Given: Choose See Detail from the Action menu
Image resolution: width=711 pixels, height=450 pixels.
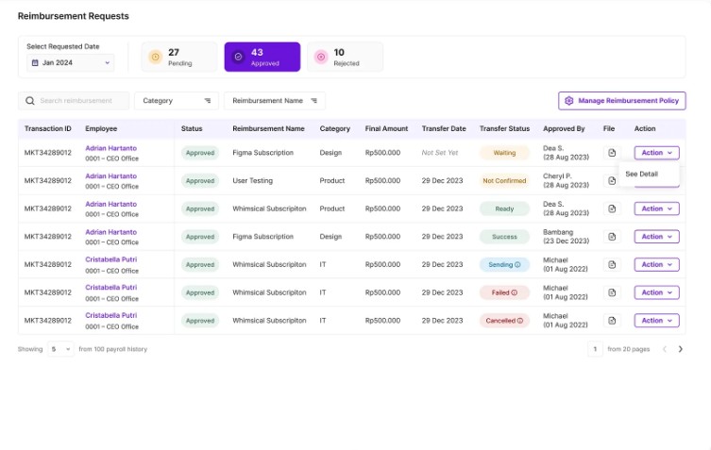Looking at the screenshot, I should pos(642,174).
